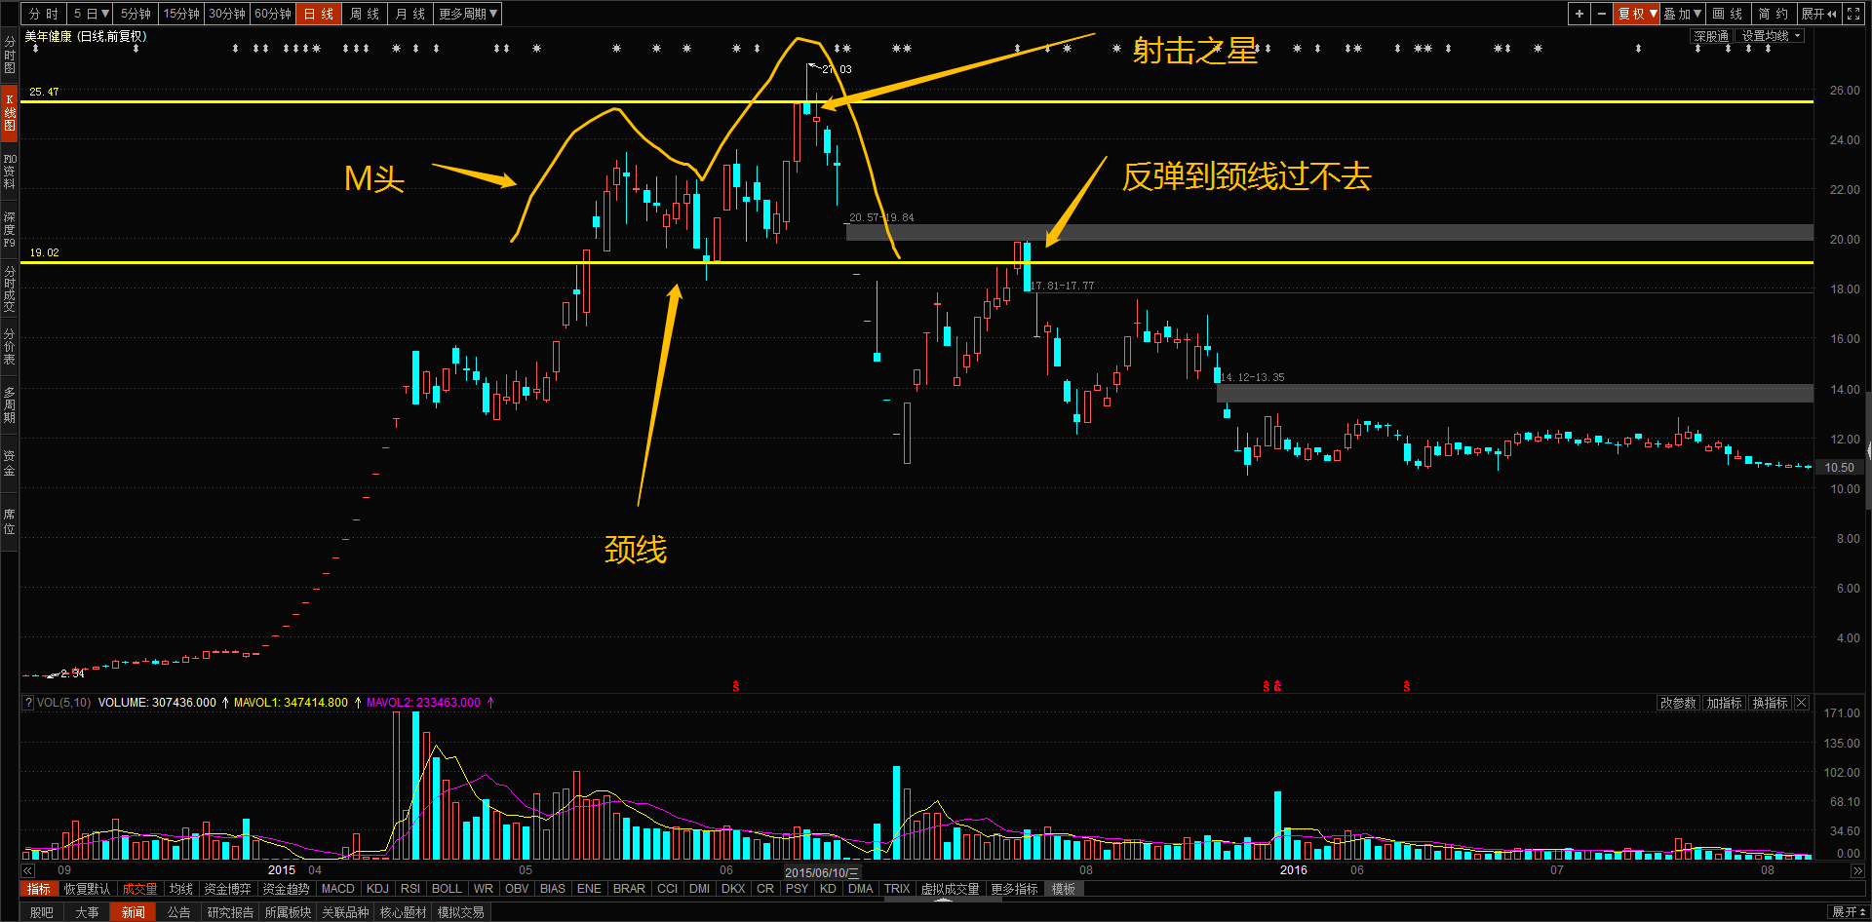
Task: Click 换指标 to change indicator
Action: pos(1770,703)
